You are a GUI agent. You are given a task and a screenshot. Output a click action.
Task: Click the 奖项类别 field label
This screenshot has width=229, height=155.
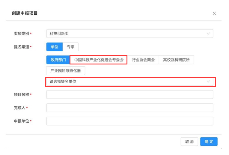[21, 34]
